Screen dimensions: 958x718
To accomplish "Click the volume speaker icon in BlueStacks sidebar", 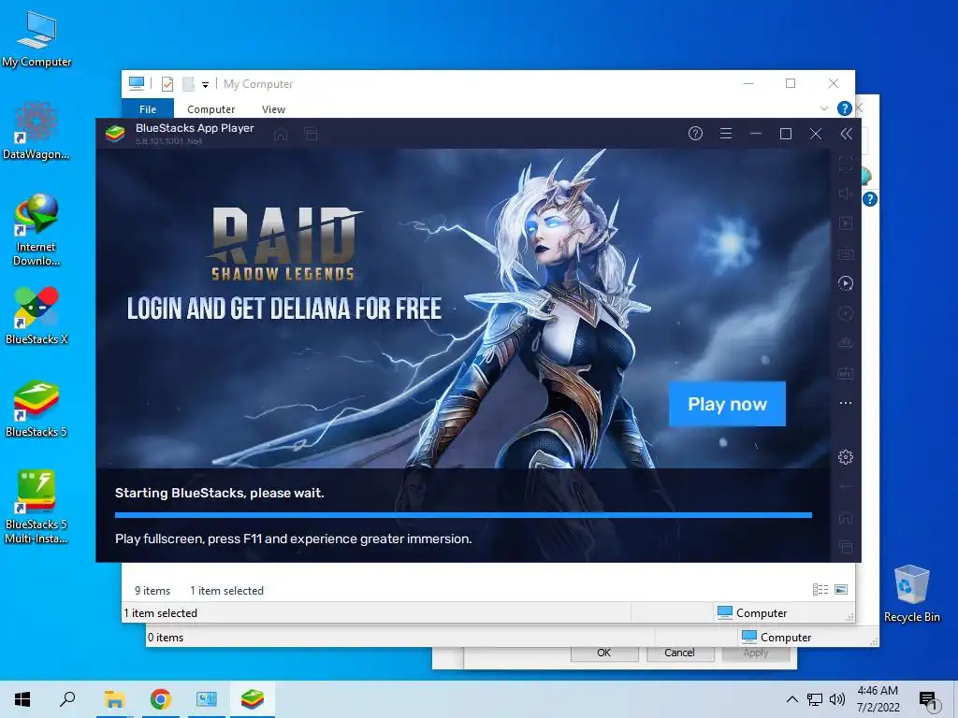I will [846, 194].
